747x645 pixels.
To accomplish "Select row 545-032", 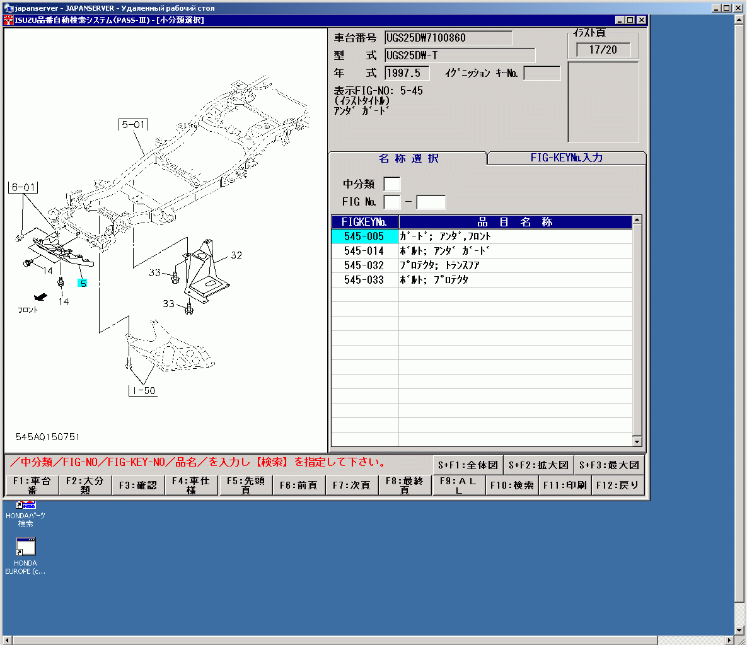I will [482, 266].
